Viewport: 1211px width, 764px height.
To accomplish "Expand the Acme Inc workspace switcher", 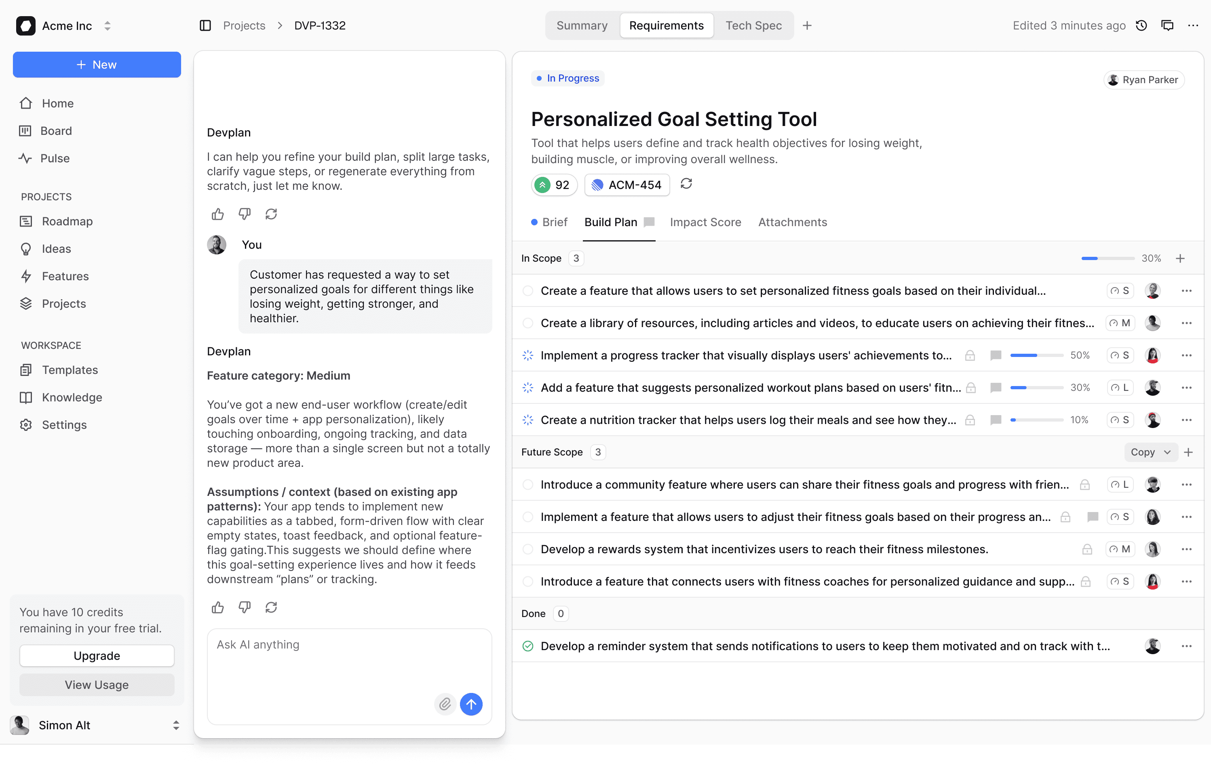I will pos(107,25).
